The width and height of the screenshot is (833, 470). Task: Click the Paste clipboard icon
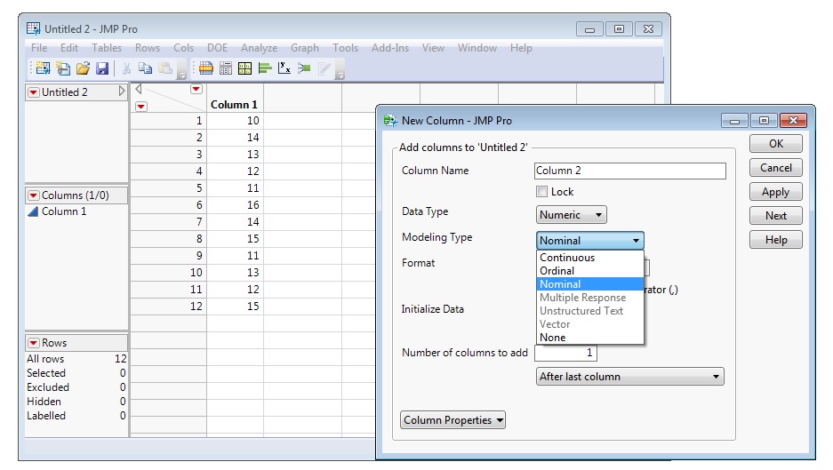pyautogui.click(x=165, y=68)
